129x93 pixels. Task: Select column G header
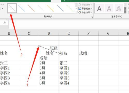pyautogui.click(x=108, y=33)
